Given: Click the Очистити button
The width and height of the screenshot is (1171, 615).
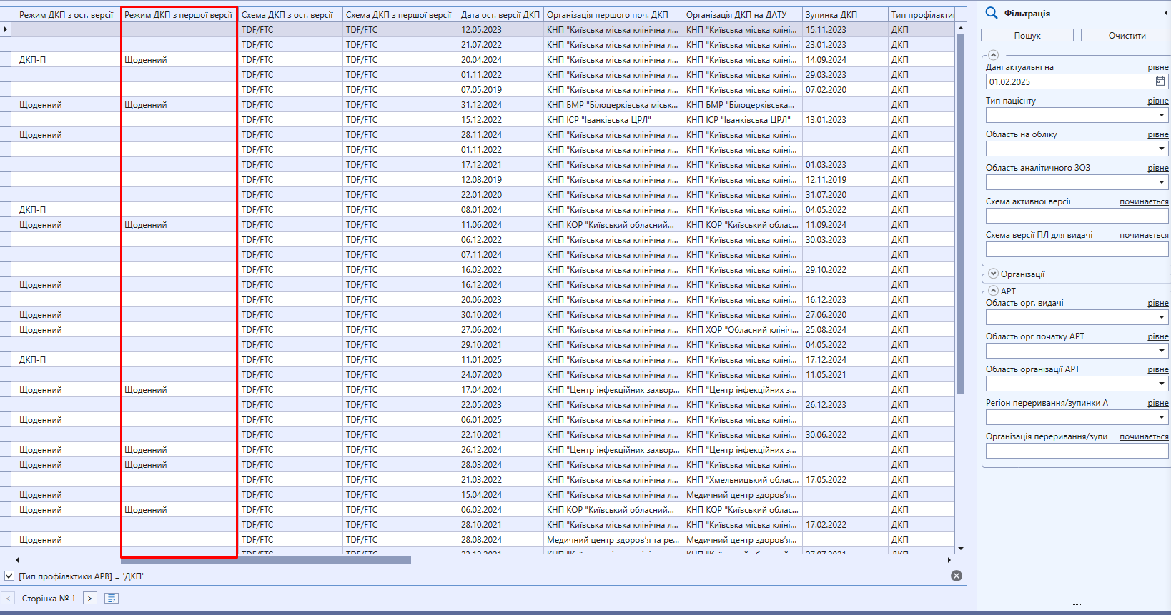Looking at the screenshot, I should (1127, 35).
